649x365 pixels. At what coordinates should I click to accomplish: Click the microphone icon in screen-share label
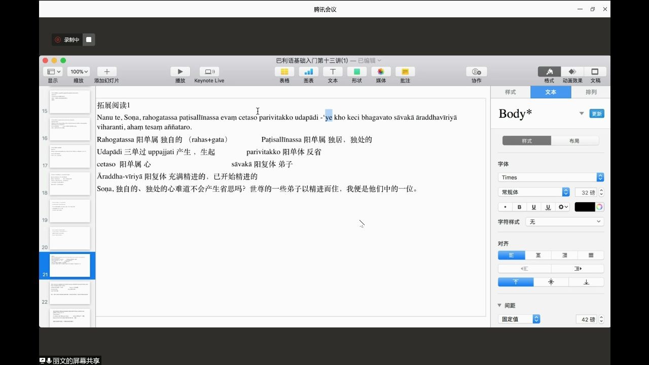click(49, 360)
